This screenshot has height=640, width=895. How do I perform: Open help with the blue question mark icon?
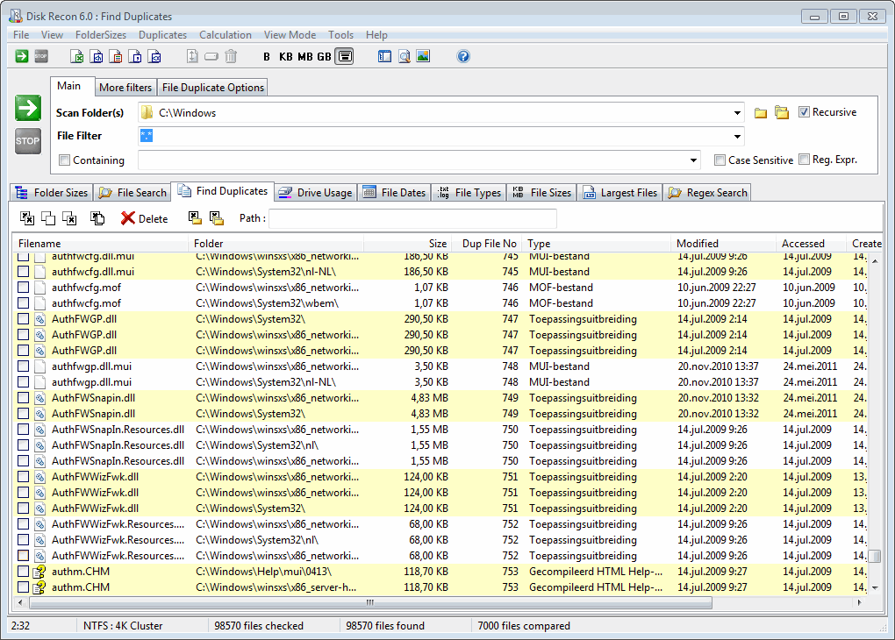(x=463, y=56)
